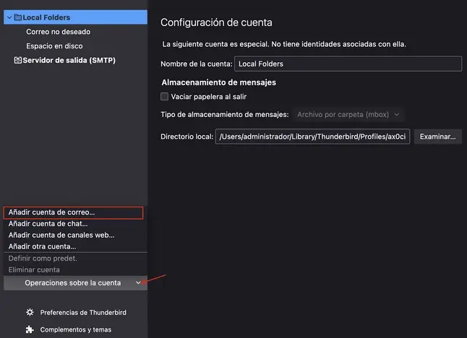Select Local Folders account label
Image resolution: width=467 pixels, height=338 pixels.
click(46, 17)
